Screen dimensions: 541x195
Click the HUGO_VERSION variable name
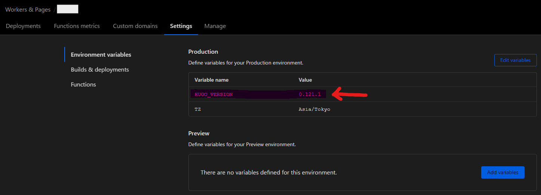click(x=213, y=94)
